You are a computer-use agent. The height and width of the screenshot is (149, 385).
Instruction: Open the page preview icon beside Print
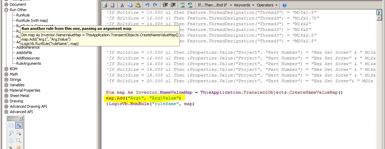click(x=112, y=5)
